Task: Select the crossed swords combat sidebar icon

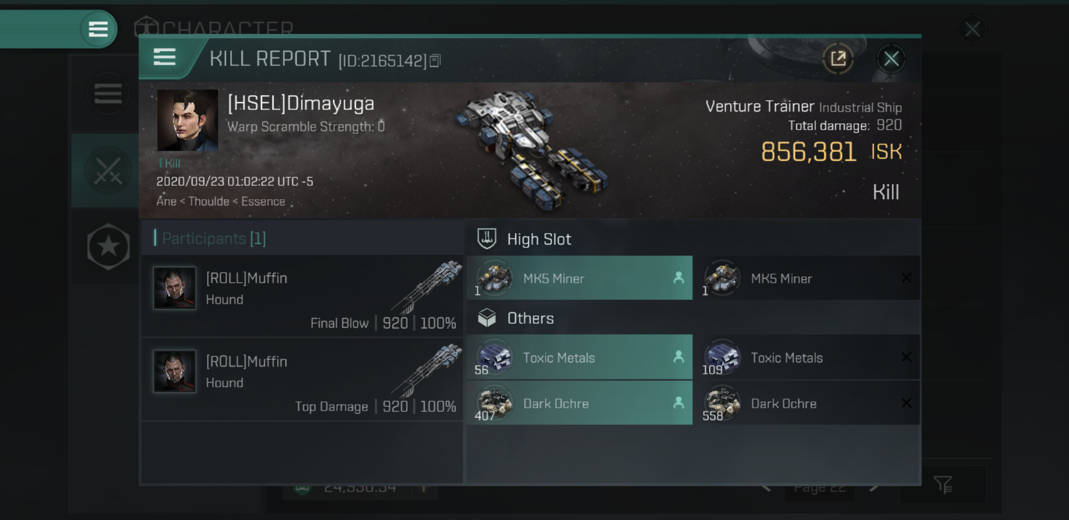Action: click(108, 170)
